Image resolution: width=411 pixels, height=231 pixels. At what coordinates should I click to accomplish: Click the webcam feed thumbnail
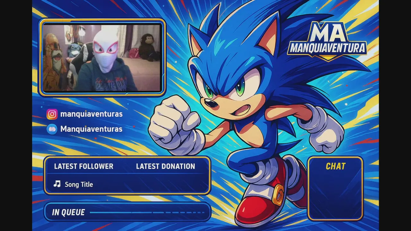pos(102,58)
